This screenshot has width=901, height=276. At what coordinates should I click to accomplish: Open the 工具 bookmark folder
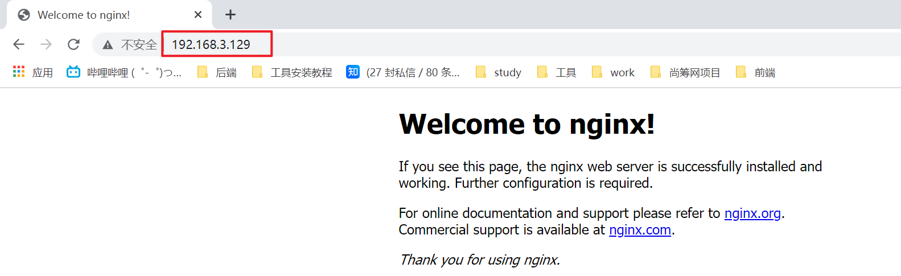557,72
